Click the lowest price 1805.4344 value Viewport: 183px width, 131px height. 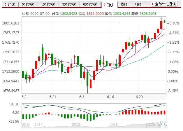[x=122, y=13]
